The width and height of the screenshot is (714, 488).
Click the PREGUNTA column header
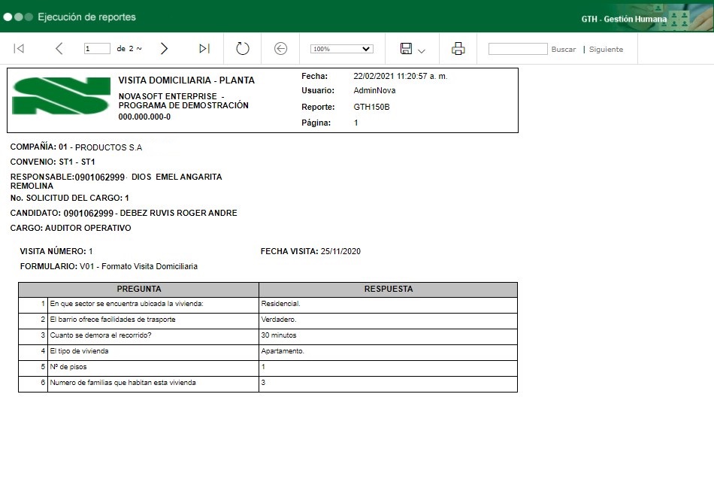(x=139, y=289)
